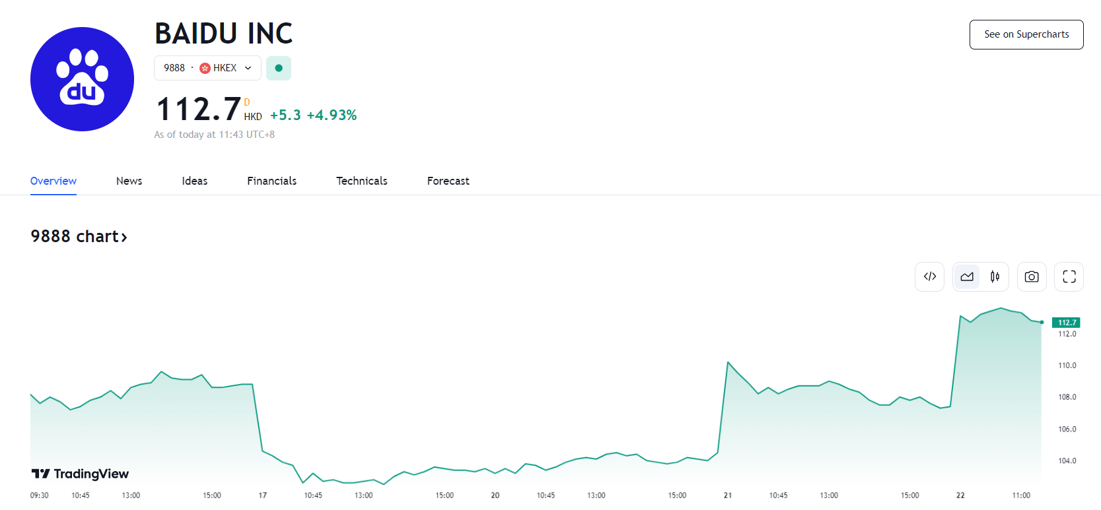Screen dimensions: 1101x510
Task: Open the Ideas tab
Action: pos(195,181)
